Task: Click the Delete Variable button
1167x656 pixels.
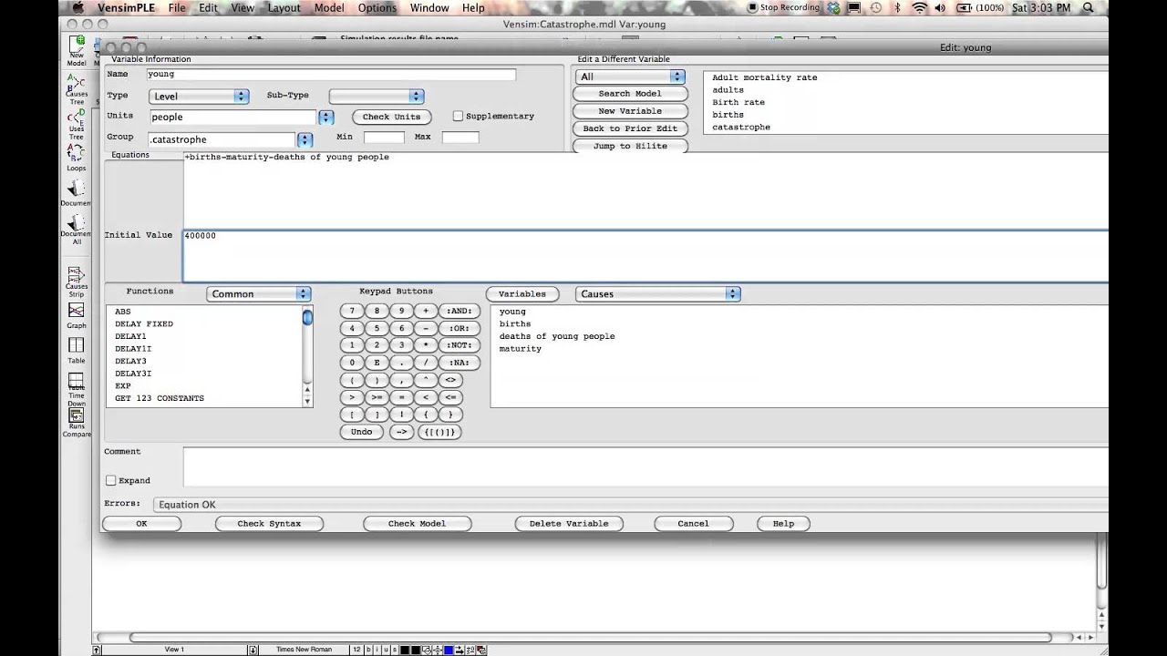Action: (x=569, y=523)
